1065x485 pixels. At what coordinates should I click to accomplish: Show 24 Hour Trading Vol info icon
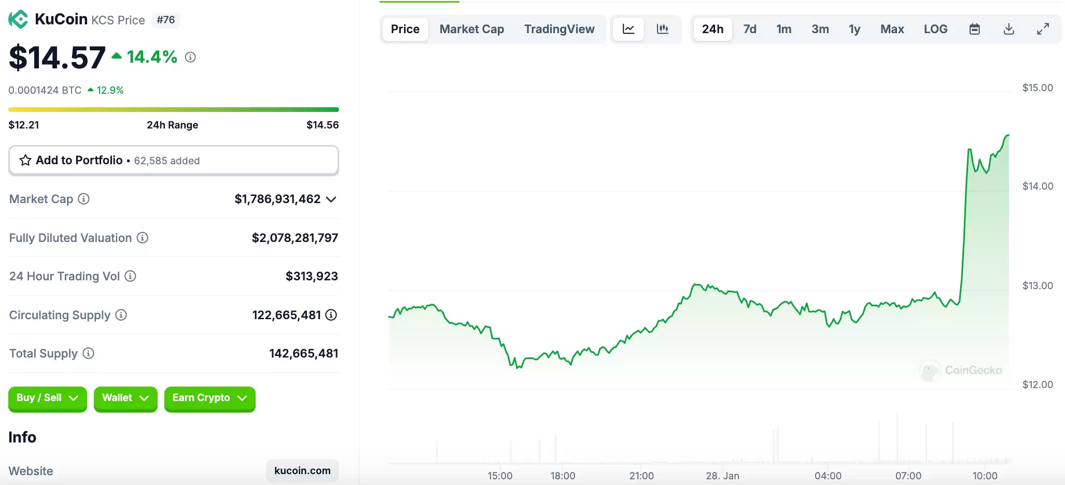point(131,276)
